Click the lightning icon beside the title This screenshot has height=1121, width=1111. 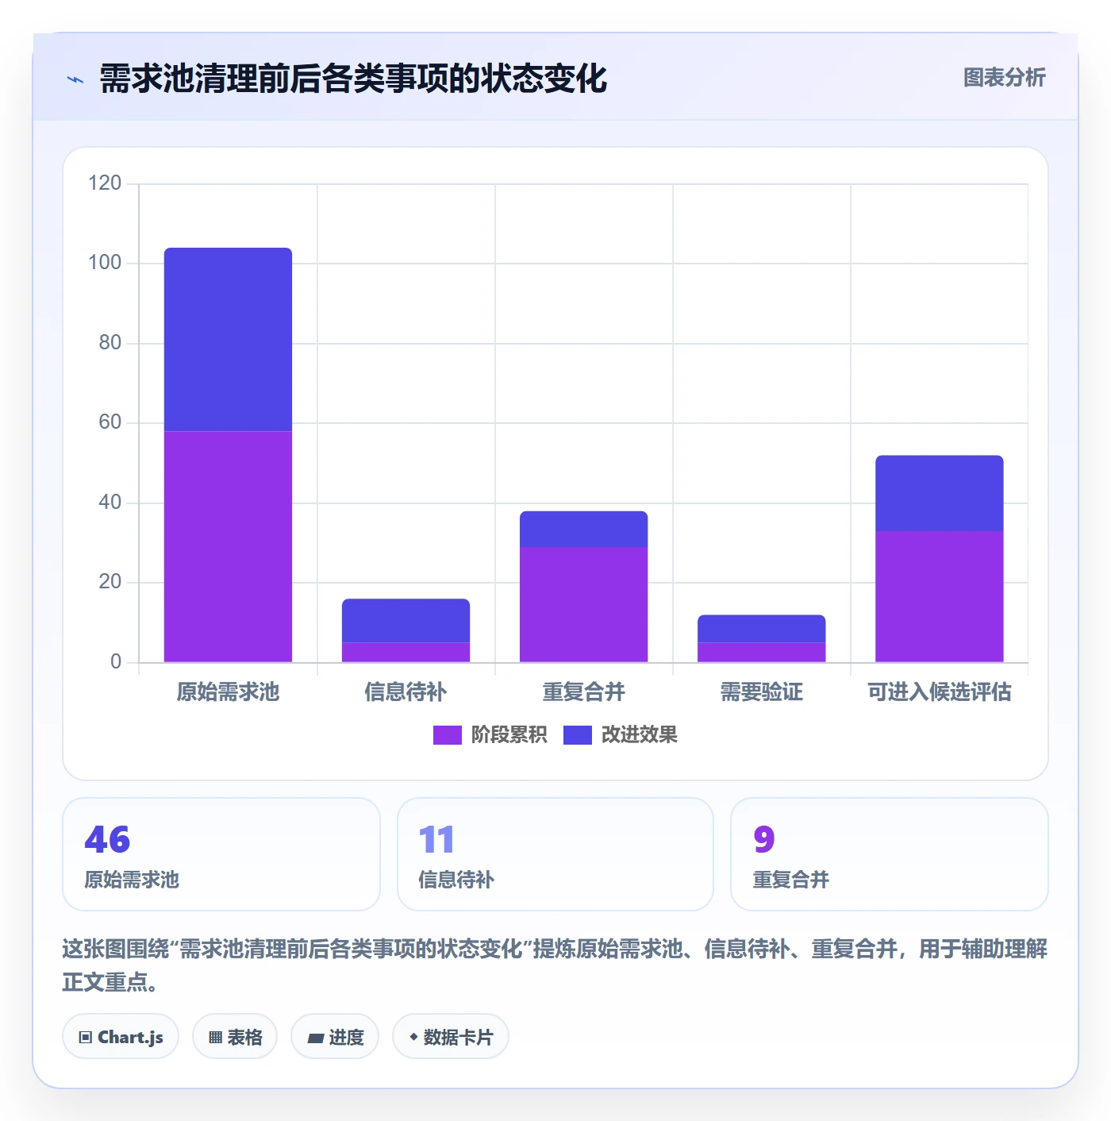[75, 79]
